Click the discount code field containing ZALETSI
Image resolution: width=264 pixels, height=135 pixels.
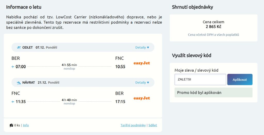tap(200, 80)
